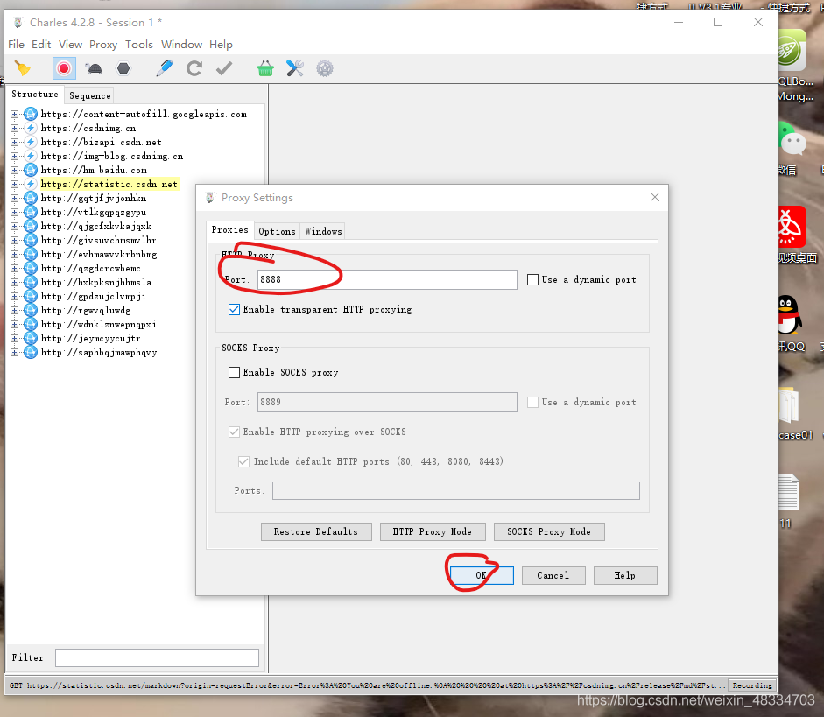Enable HTTP proxy dynamic port checkbox
The image size is (824, 717).
(533, 280)
